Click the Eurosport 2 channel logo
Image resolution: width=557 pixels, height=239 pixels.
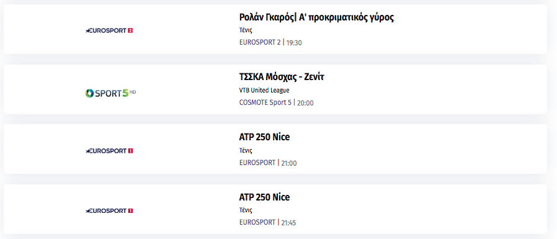(109, 30)
